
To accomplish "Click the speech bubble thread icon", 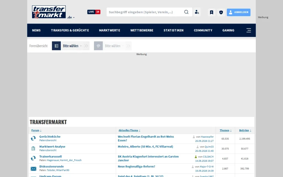I will click(98, 46).
